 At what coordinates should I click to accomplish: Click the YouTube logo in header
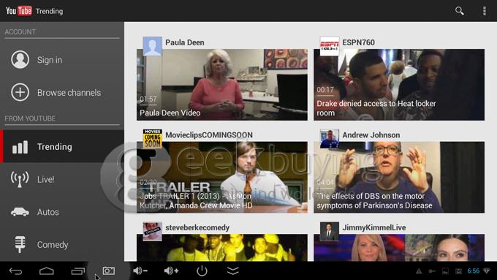(x=19, y=11)
